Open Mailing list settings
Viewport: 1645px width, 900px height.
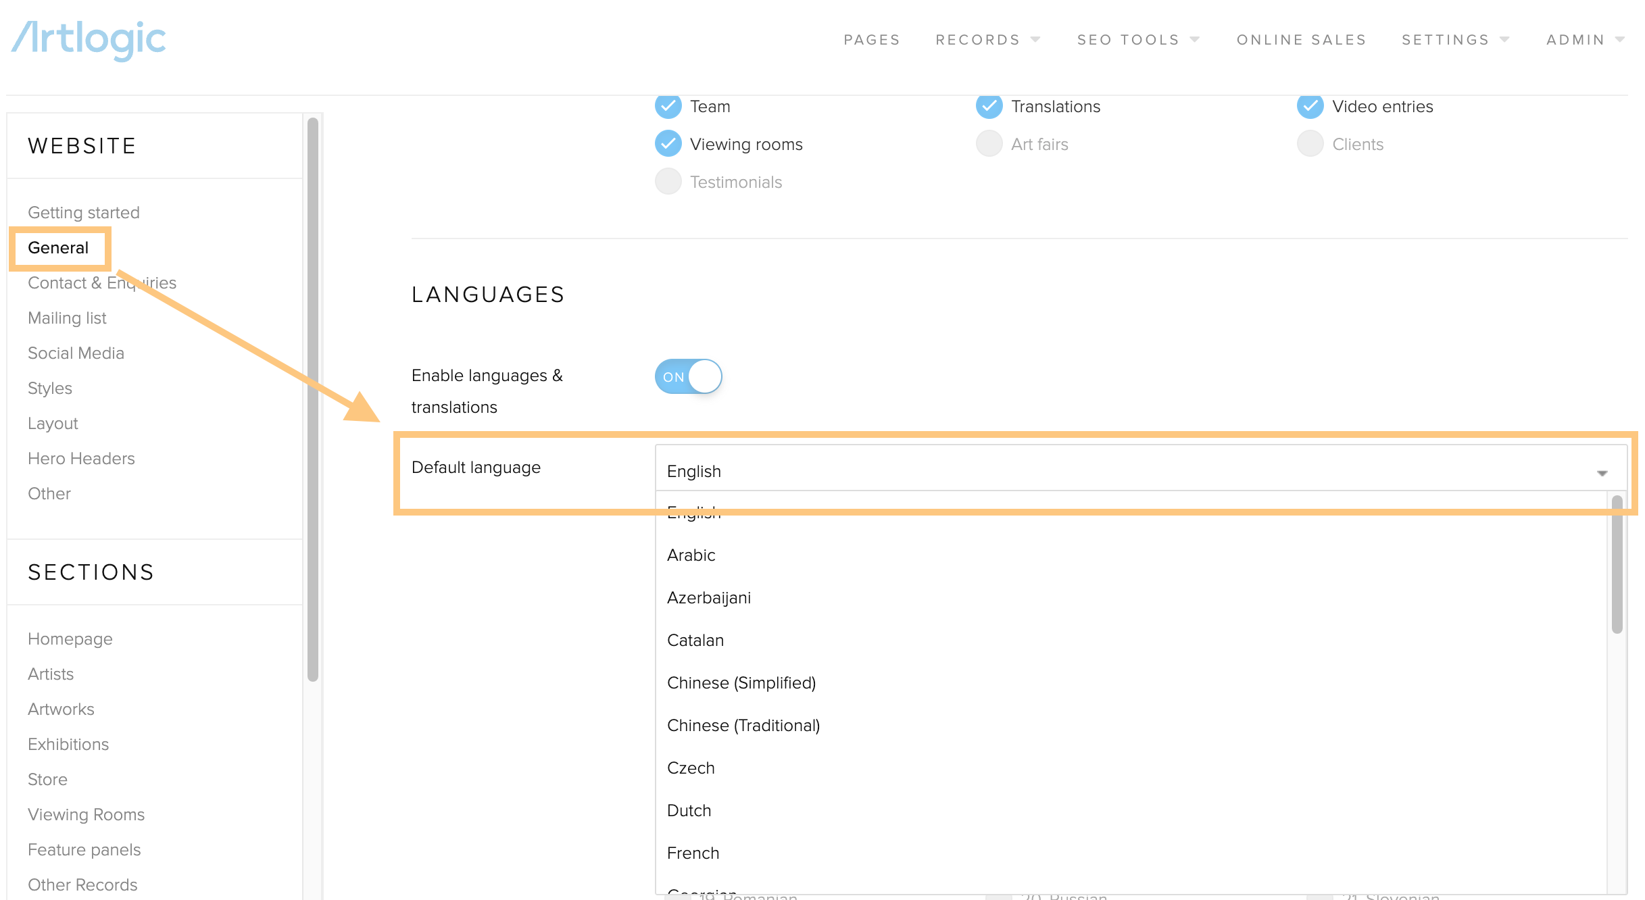67,318
